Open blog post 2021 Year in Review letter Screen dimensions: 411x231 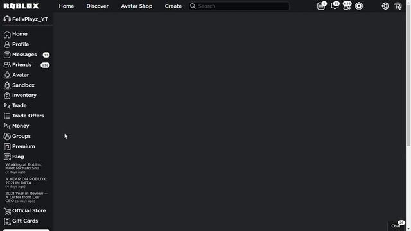[x=26, y=197]
